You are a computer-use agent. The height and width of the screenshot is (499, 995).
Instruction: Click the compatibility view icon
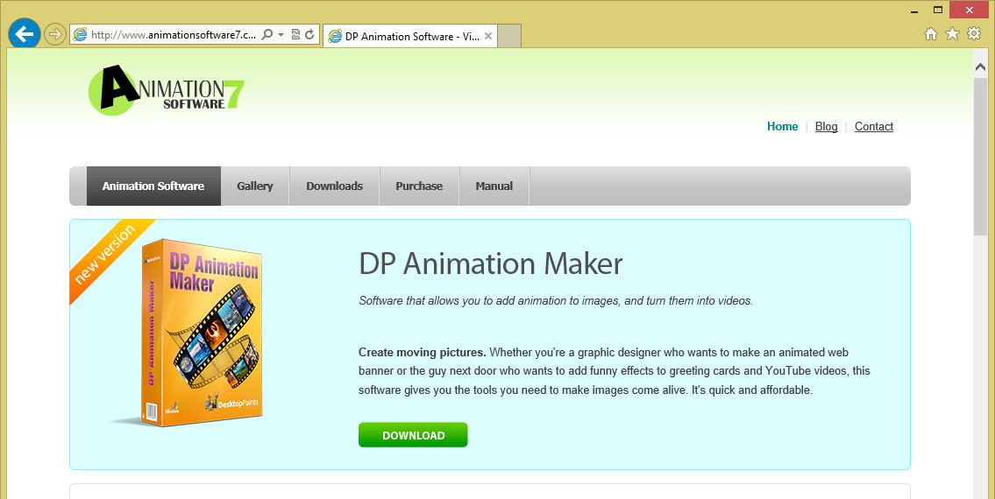tap(295, 34)
